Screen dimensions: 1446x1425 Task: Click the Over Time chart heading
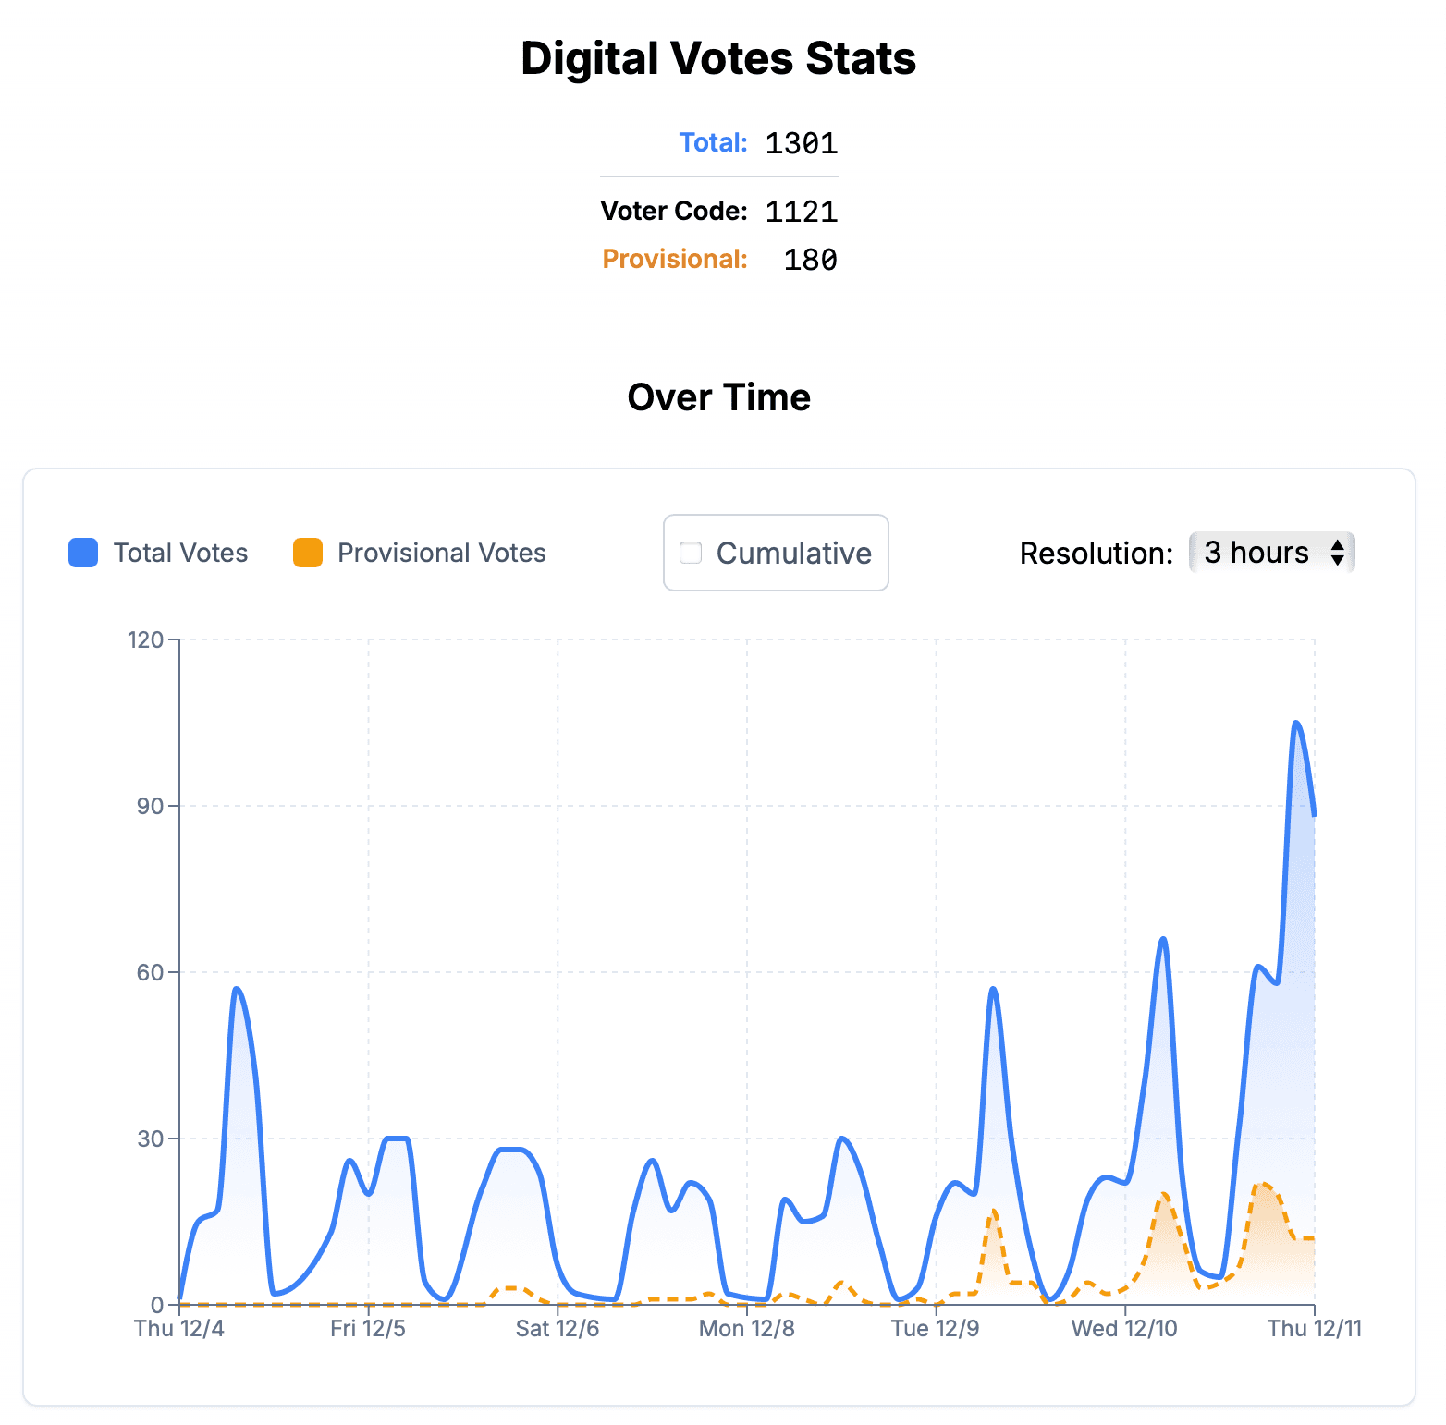point(718,397)
